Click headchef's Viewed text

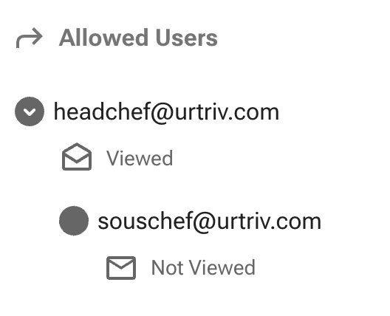(140, 158)
